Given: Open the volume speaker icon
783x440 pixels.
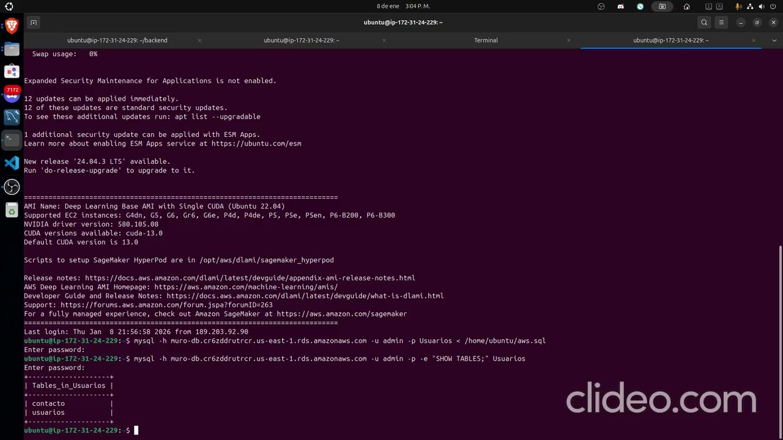Looking at the screenshot, I should point(762,6).
